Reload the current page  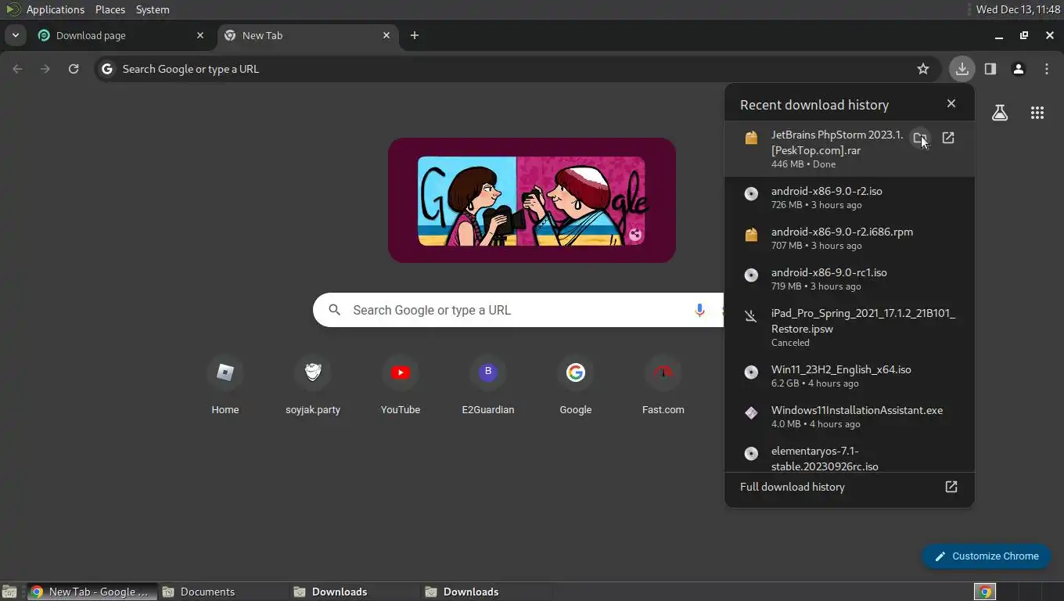74,69
